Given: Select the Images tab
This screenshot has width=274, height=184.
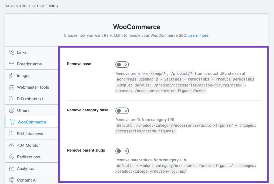Looking at the screenshot, I should point(32,75).
